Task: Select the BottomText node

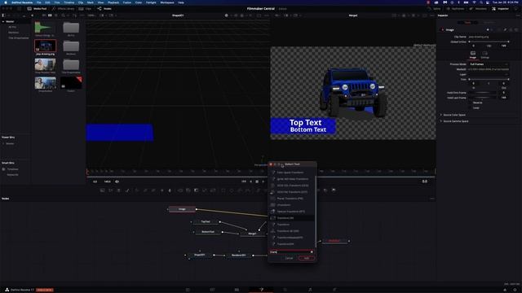Action: coord(208,232)
